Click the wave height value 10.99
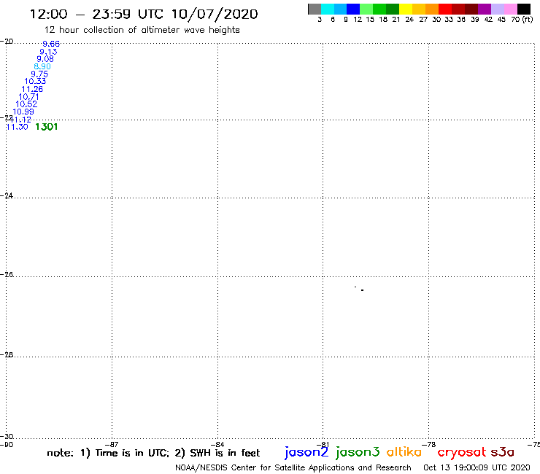The width and height of the screenshot is (540, 474). point(23,112)
